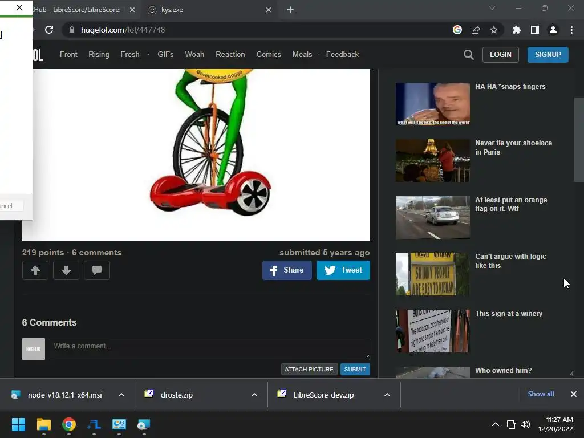Screen dimensions: 584x438
Task: Open the Extensions puzzle icon
Action: 517,30
